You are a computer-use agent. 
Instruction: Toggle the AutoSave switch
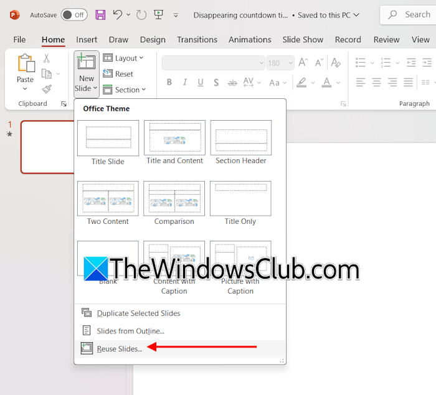74,14
